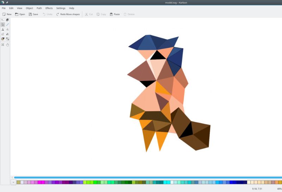
Task: Click the horizontal blue canvas scrollbar
Action: (x=148, y=178)
